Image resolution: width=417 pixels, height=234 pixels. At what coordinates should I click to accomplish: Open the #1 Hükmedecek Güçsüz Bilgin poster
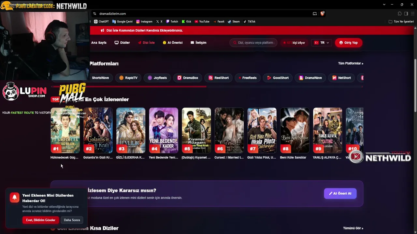coord(65,130)
